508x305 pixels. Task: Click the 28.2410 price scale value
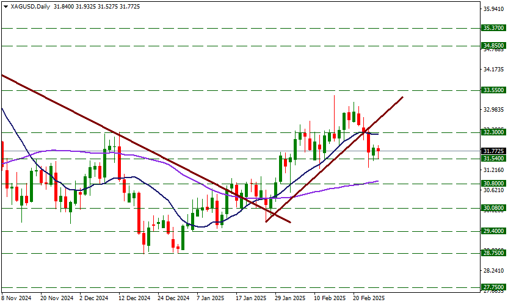click(494, 271)
